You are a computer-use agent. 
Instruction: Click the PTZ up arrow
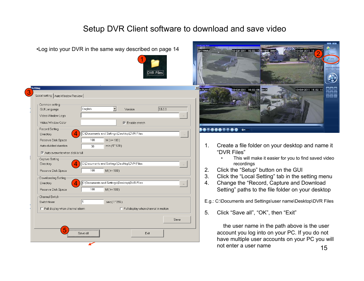tap(332, 75)
